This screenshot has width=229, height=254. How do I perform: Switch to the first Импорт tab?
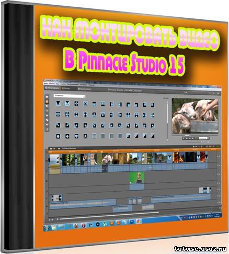coord(52,88)
